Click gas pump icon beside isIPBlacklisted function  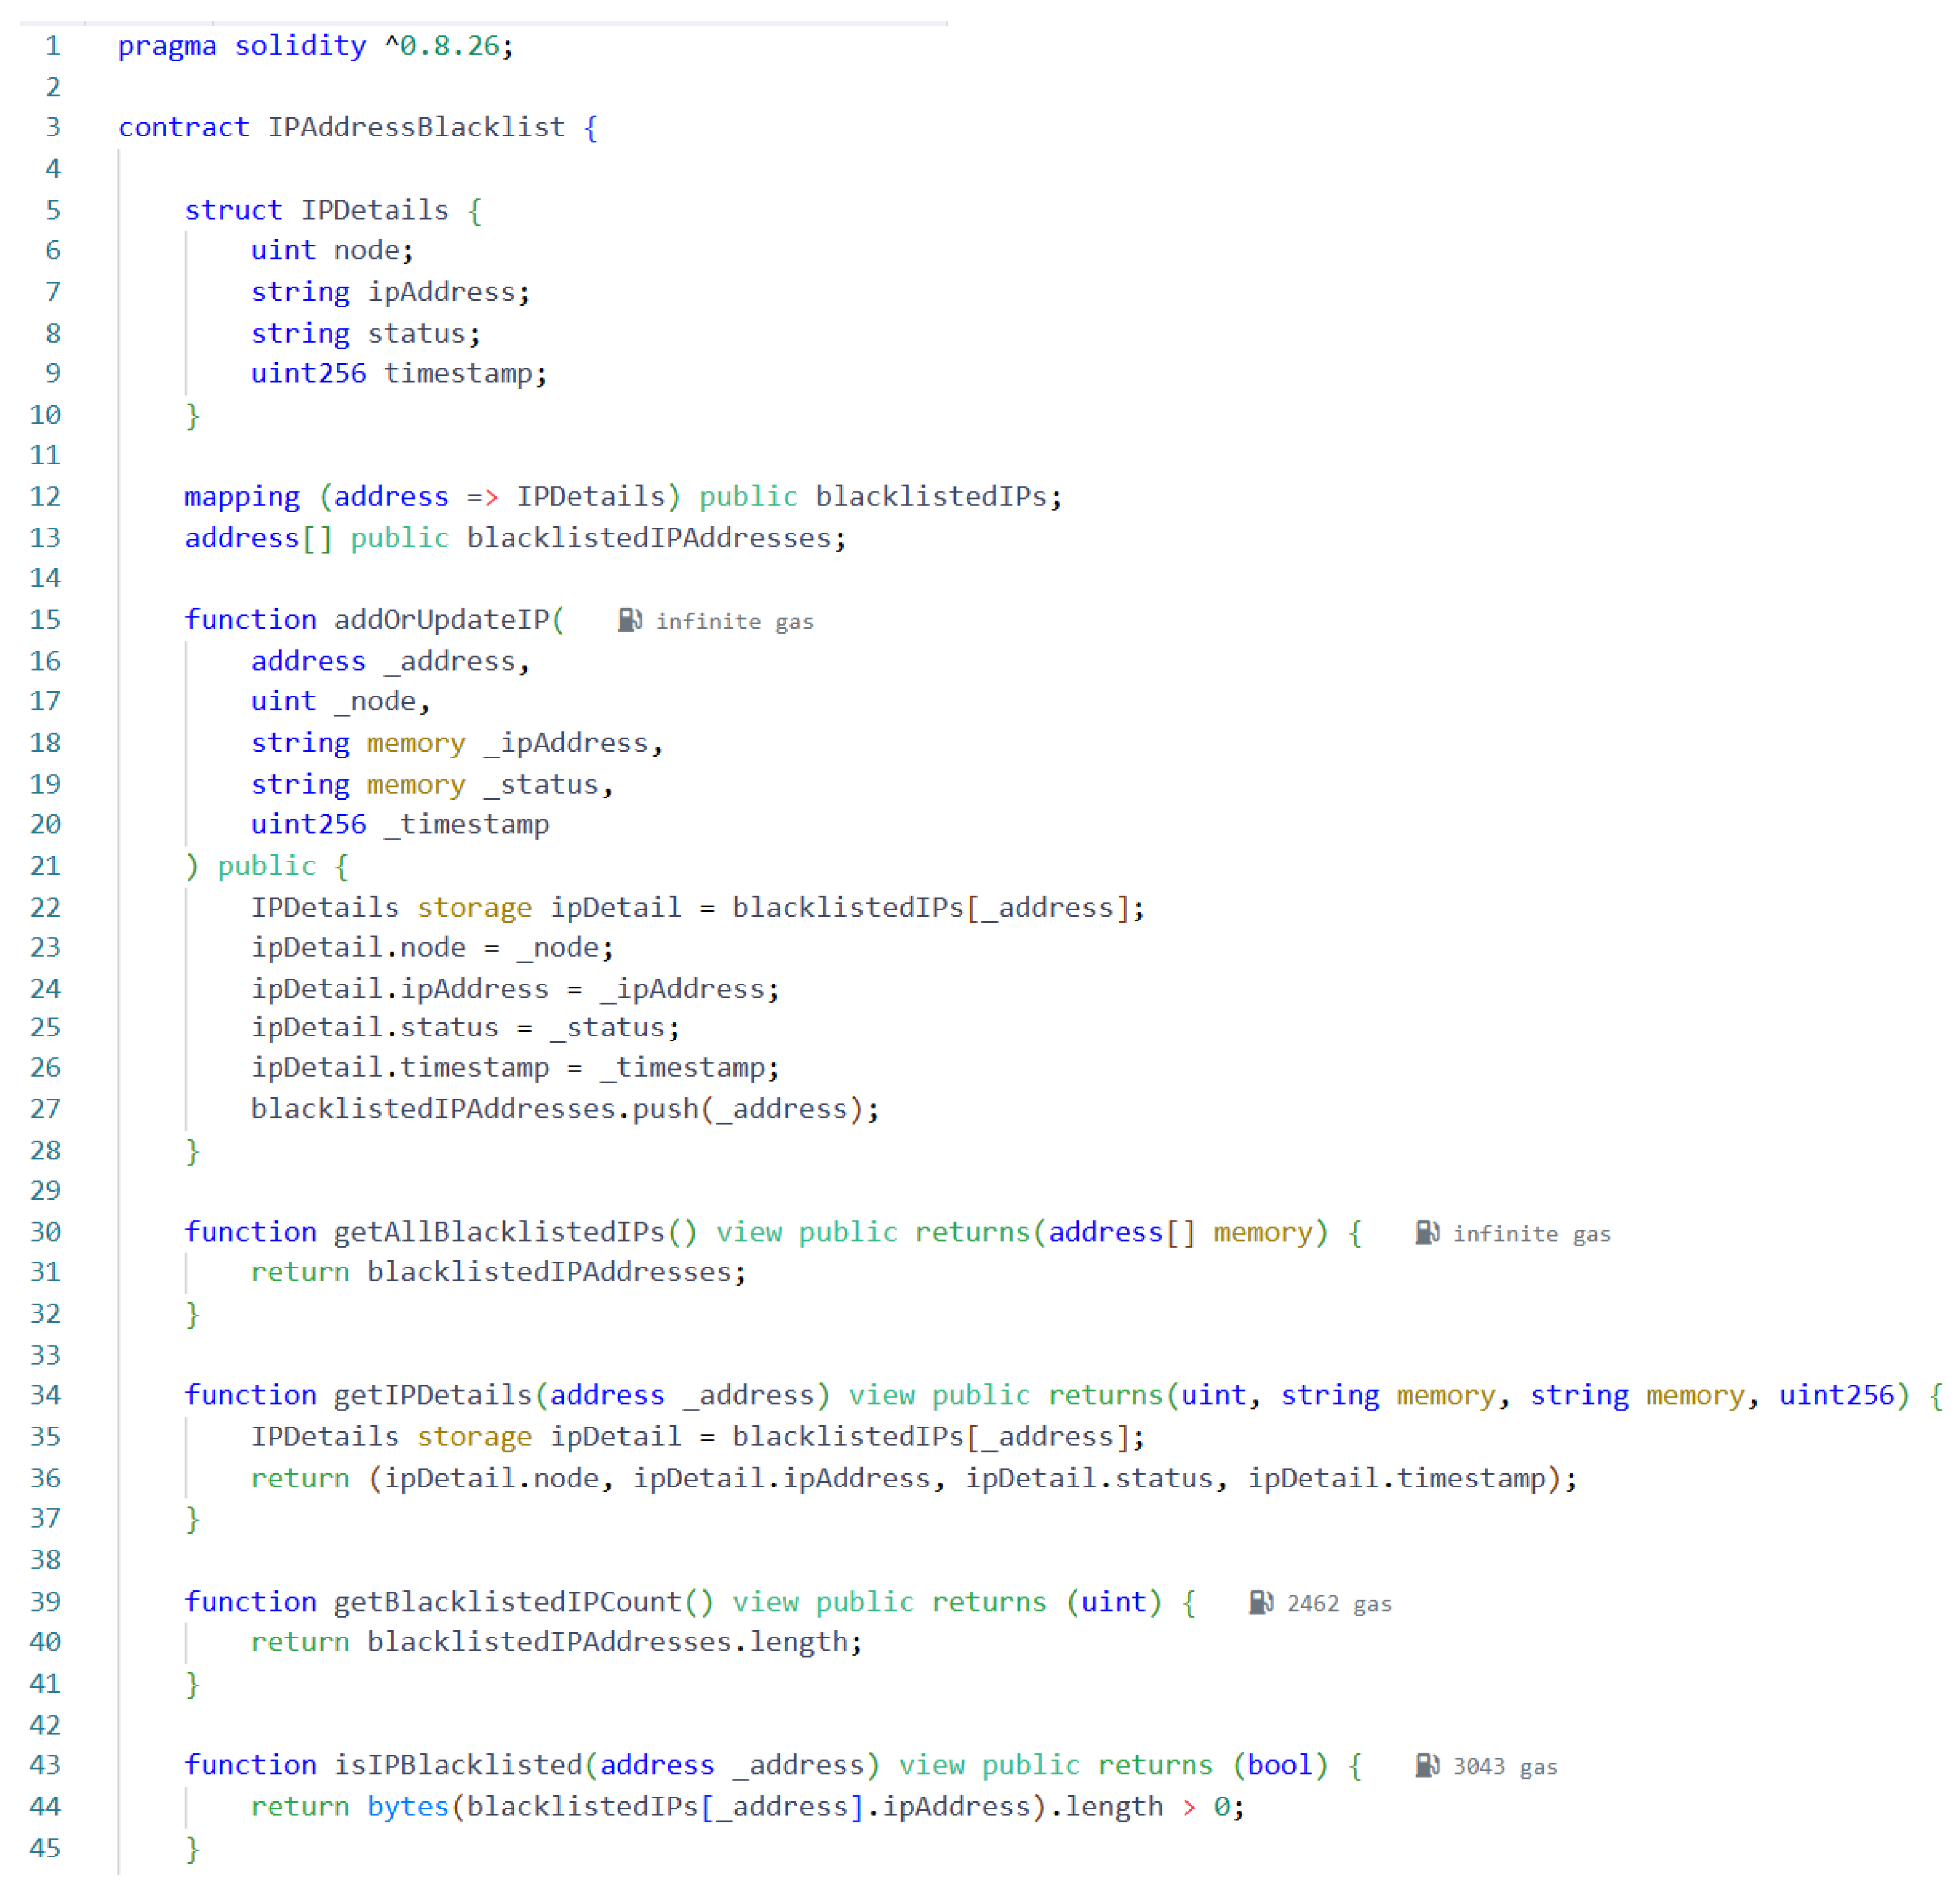click(x=1427, y=1766)
